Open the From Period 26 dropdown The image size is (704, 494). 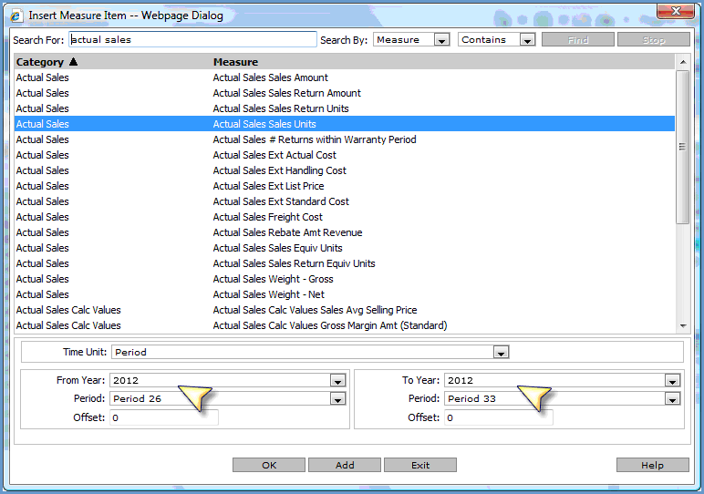click(x=337, y=399)
